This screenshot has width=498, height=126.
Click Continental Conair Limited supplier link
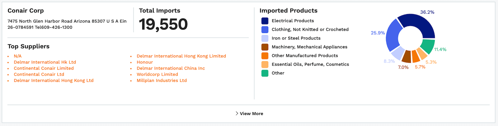pos(44,68)
